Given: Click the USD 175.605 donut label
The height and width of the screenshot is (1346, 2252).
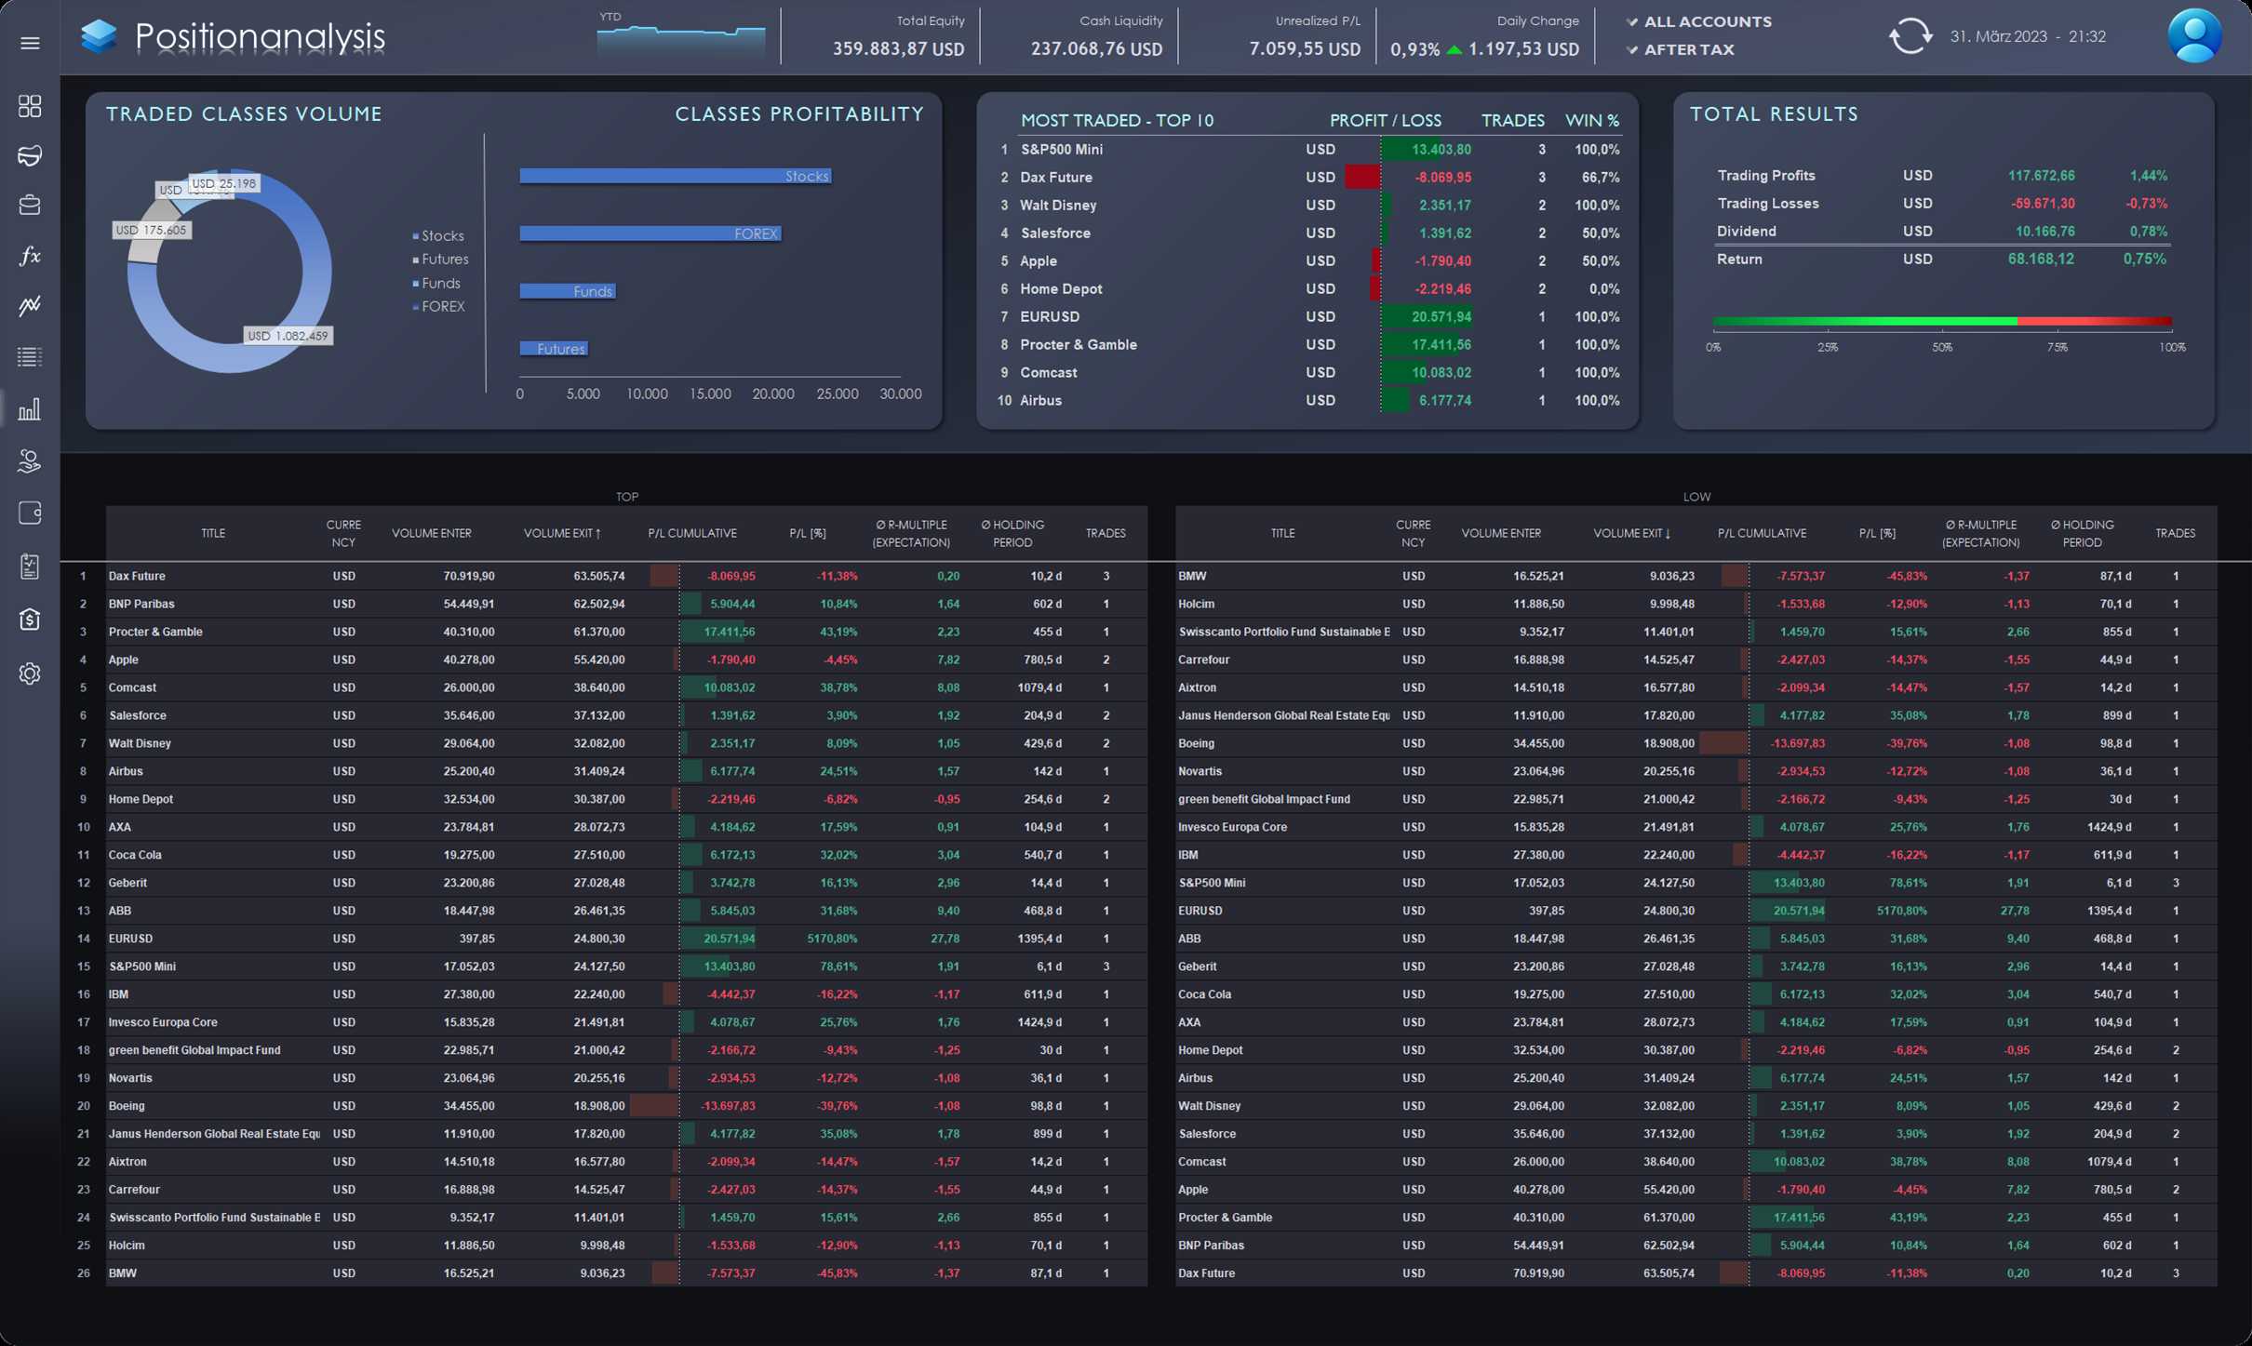Looking at the screenshot, I should [x=152, y=230].
